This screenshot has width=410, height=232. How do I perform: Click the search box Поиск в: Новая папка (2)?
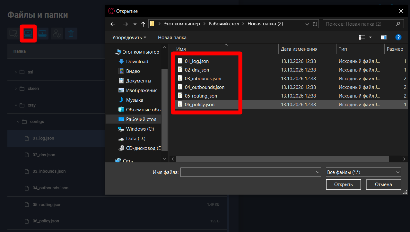click(363, 24)
